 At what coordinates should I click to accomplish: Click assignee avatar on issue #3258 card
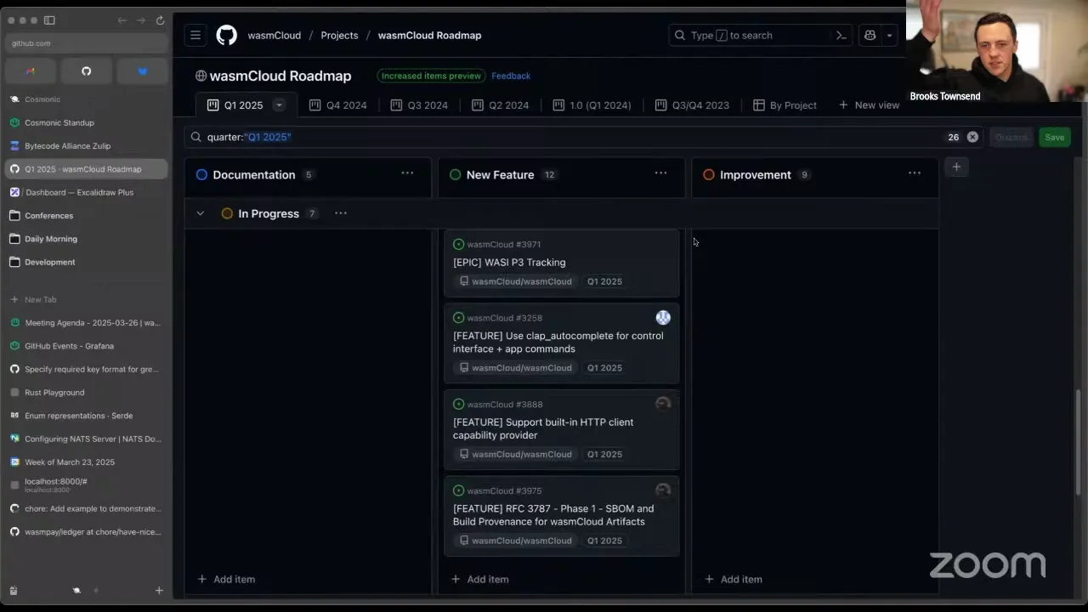pyautogui.click(x=663, y=318)
